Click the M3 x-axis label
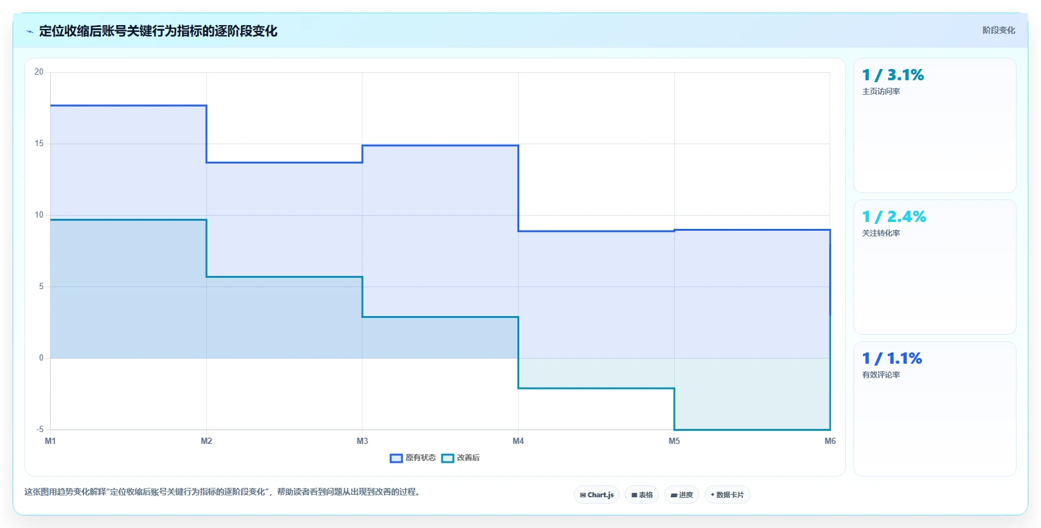 [362, 441]
